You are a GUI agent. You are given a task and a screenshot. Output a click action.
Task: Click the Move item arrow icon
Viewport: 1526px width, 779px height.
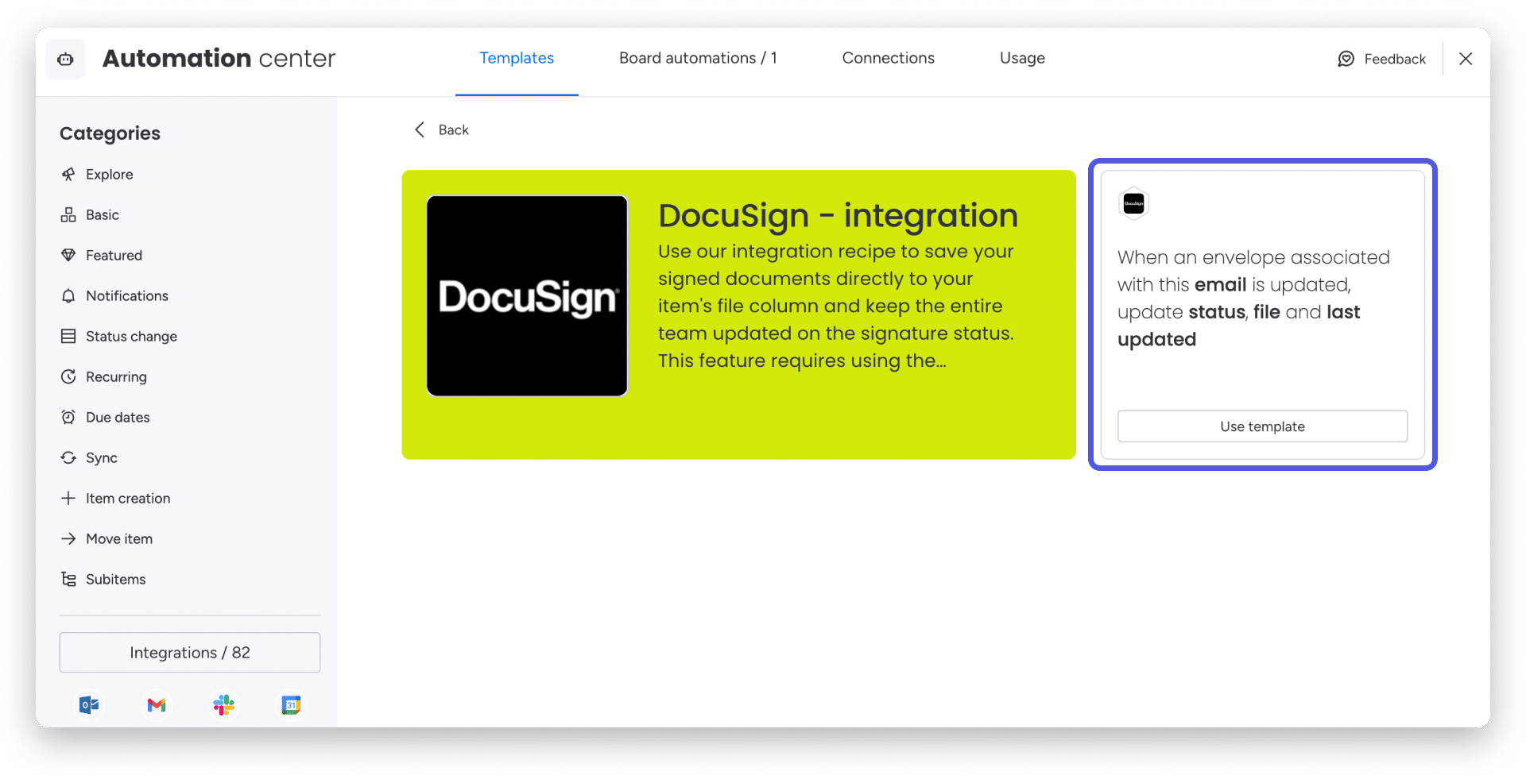click(x=68, y=538)
